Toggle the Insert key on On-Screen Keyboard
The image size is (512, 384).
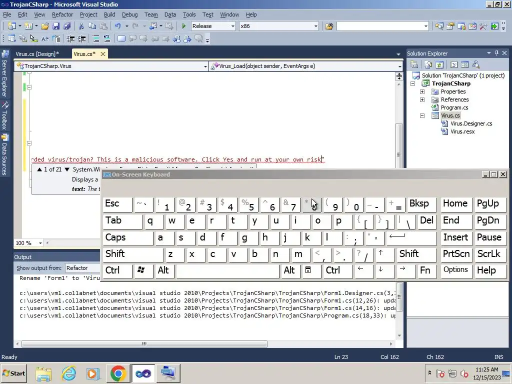click(456, 238)
